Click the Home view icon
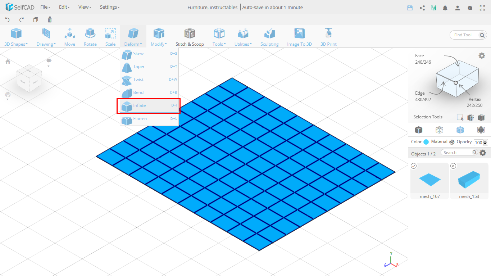491x276 pixels. (8, 62)
